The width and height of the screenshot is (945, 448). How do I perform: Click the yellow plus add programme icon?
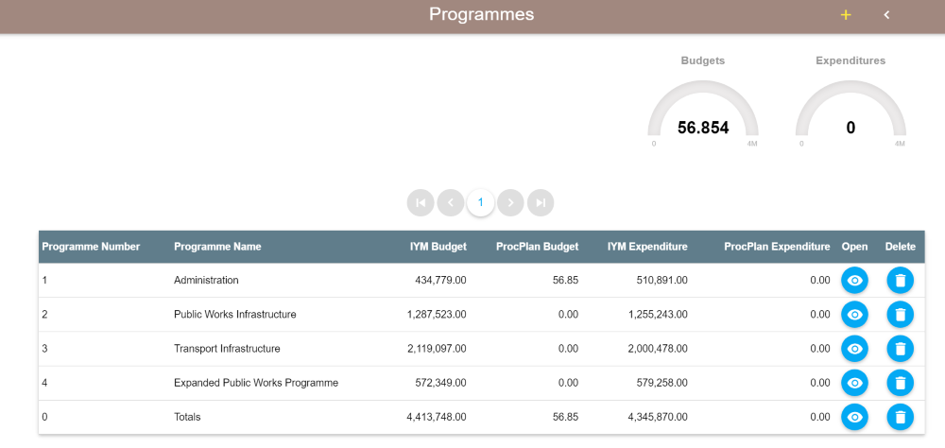point(846,15)
